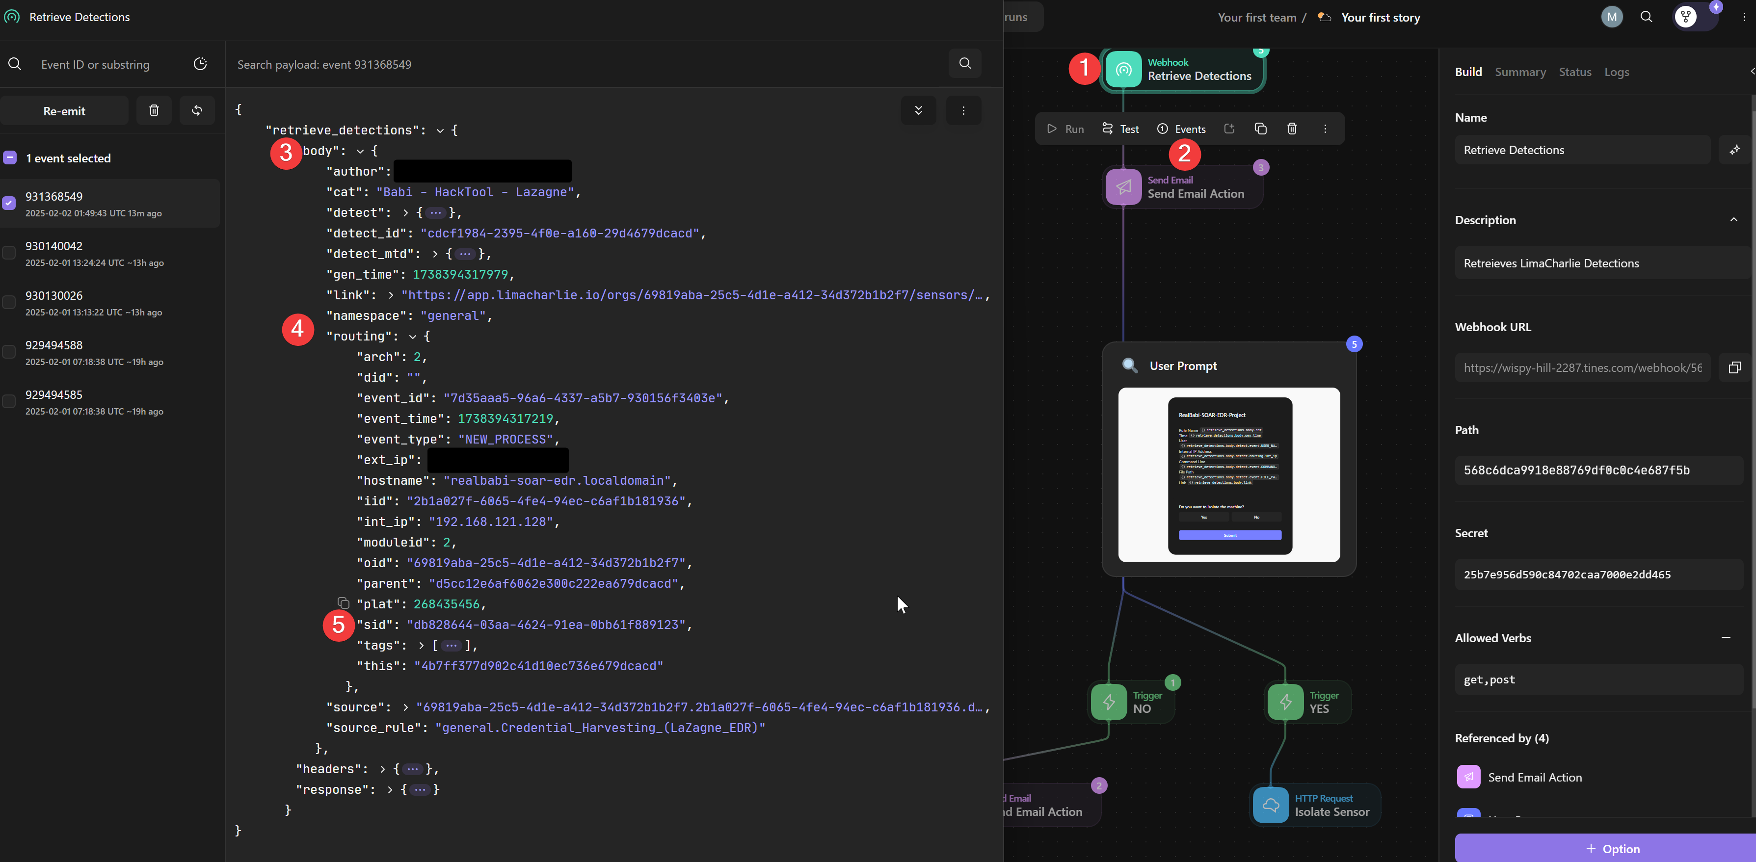Delete selected event with trash icon

(154, 110)
